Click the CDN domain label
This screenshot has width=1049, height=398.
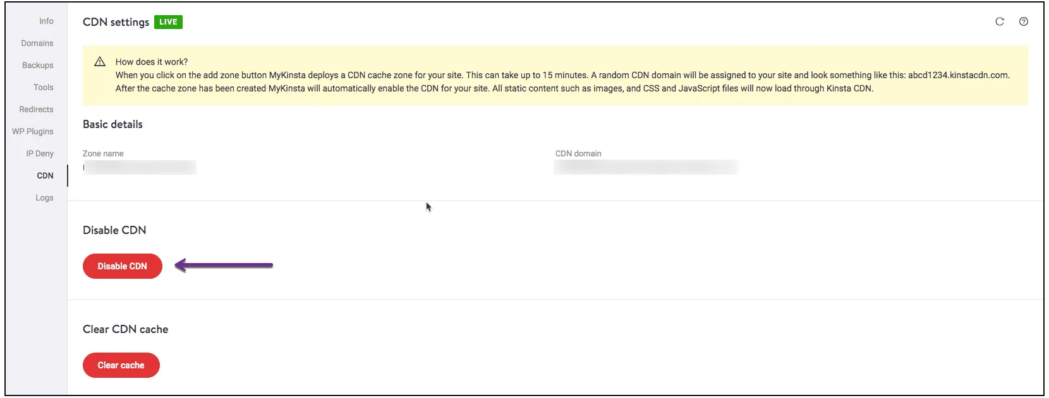pyautogui.click(x=578, y=153)
